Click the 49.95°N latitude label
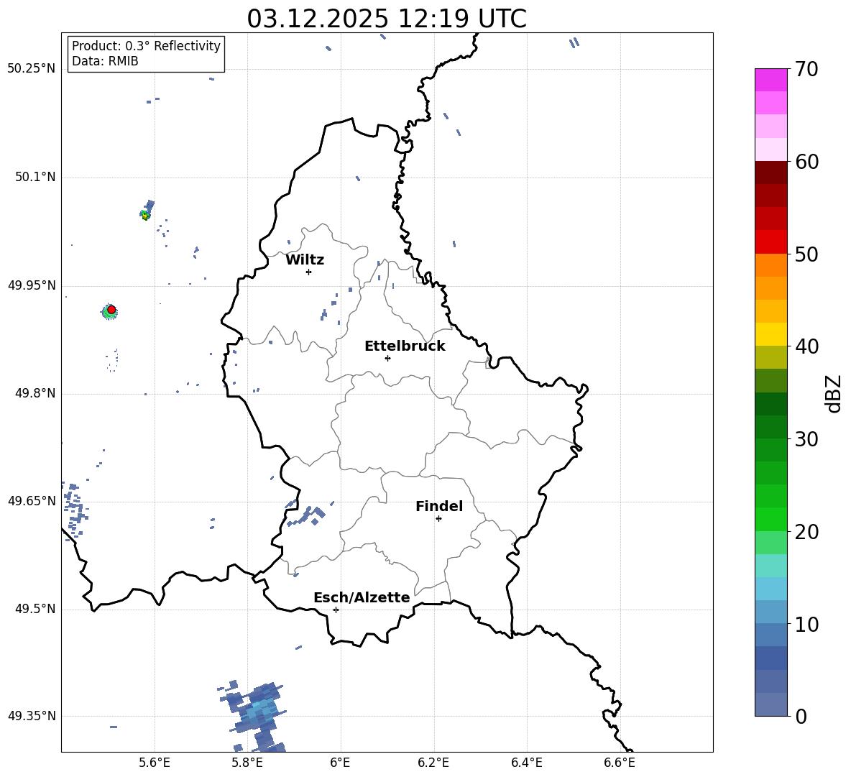 coord(32,285)
